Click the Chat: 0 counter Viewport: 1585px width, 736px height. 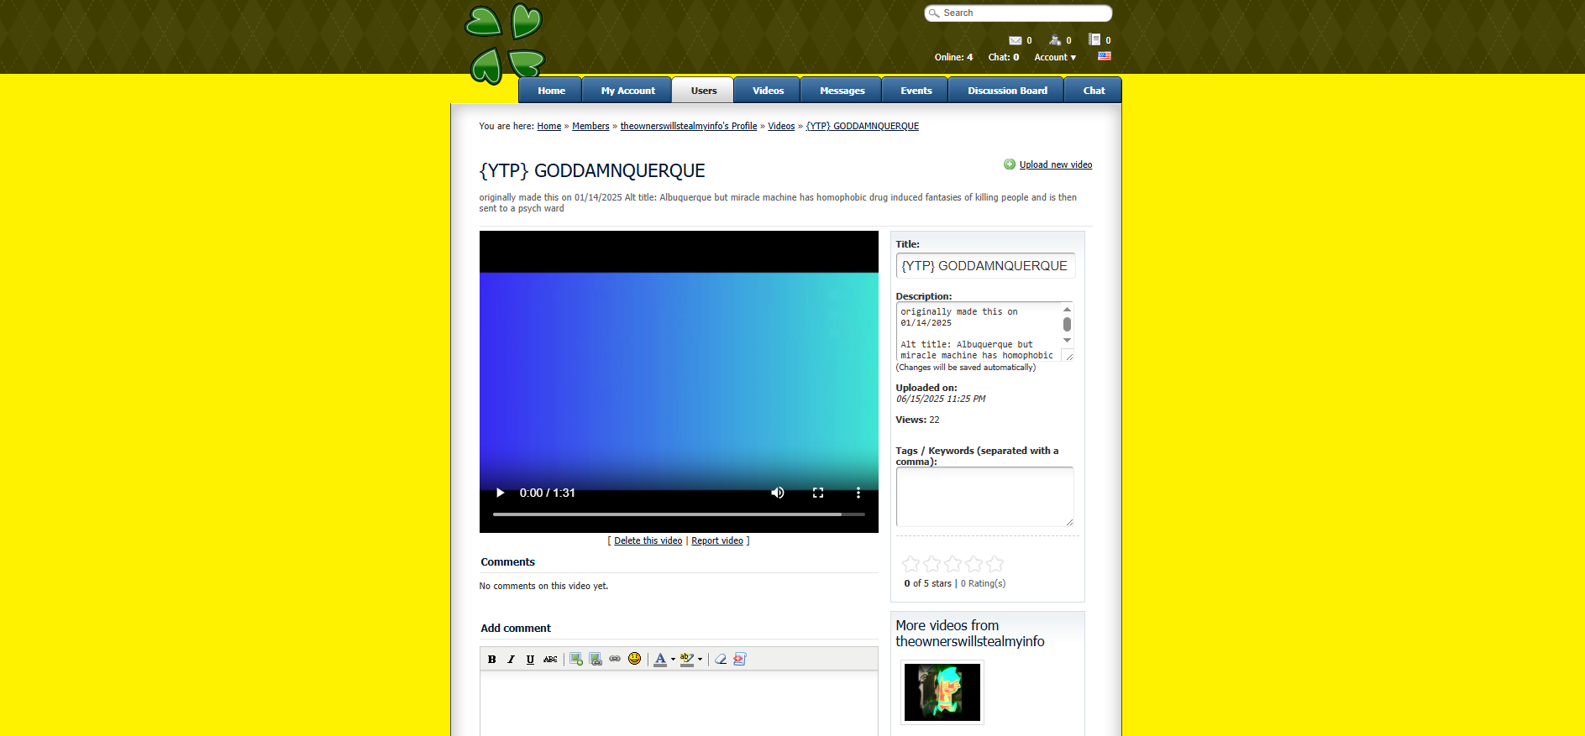1004,57
